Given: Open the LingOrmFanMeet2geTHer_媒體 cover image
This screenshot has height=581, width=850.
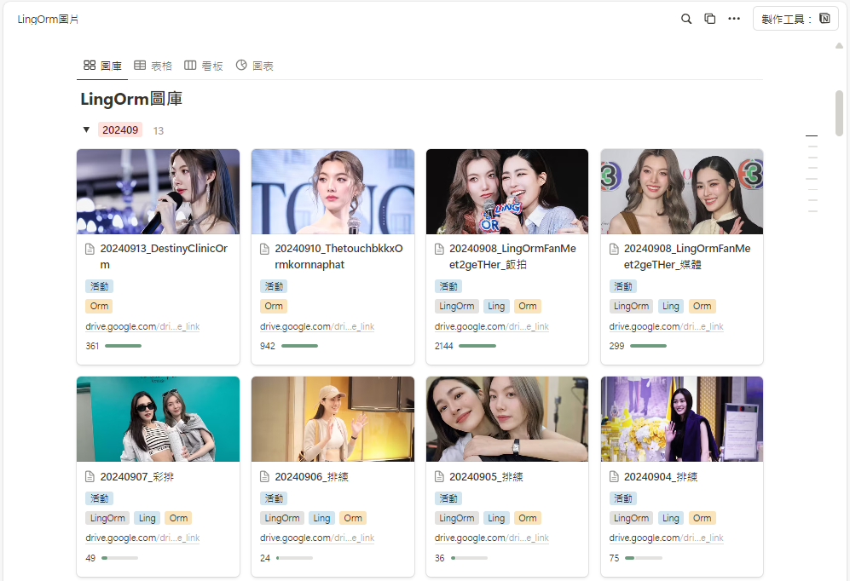Looking at the screenshot, I should click(x=682, y=192).
